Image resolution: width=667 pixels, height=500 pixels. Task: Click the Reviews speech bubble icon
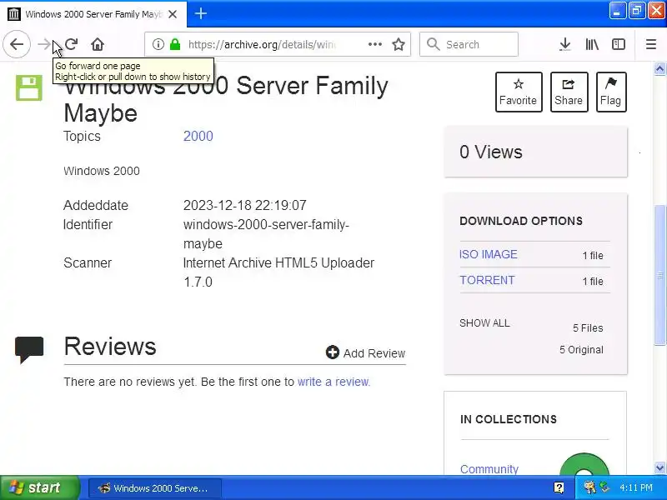[29, 349]
